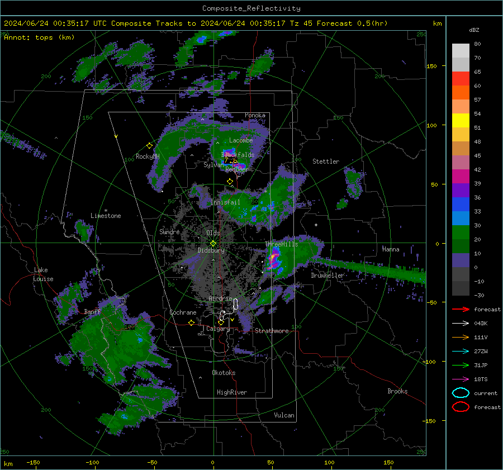Click yellow diamond marker above Calgary label

[221, 322]
